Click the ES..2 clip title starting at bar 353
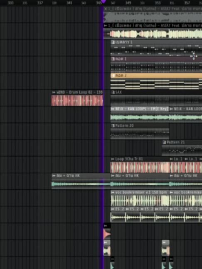This screenshot has width=202, height=269. coord(164,209)
